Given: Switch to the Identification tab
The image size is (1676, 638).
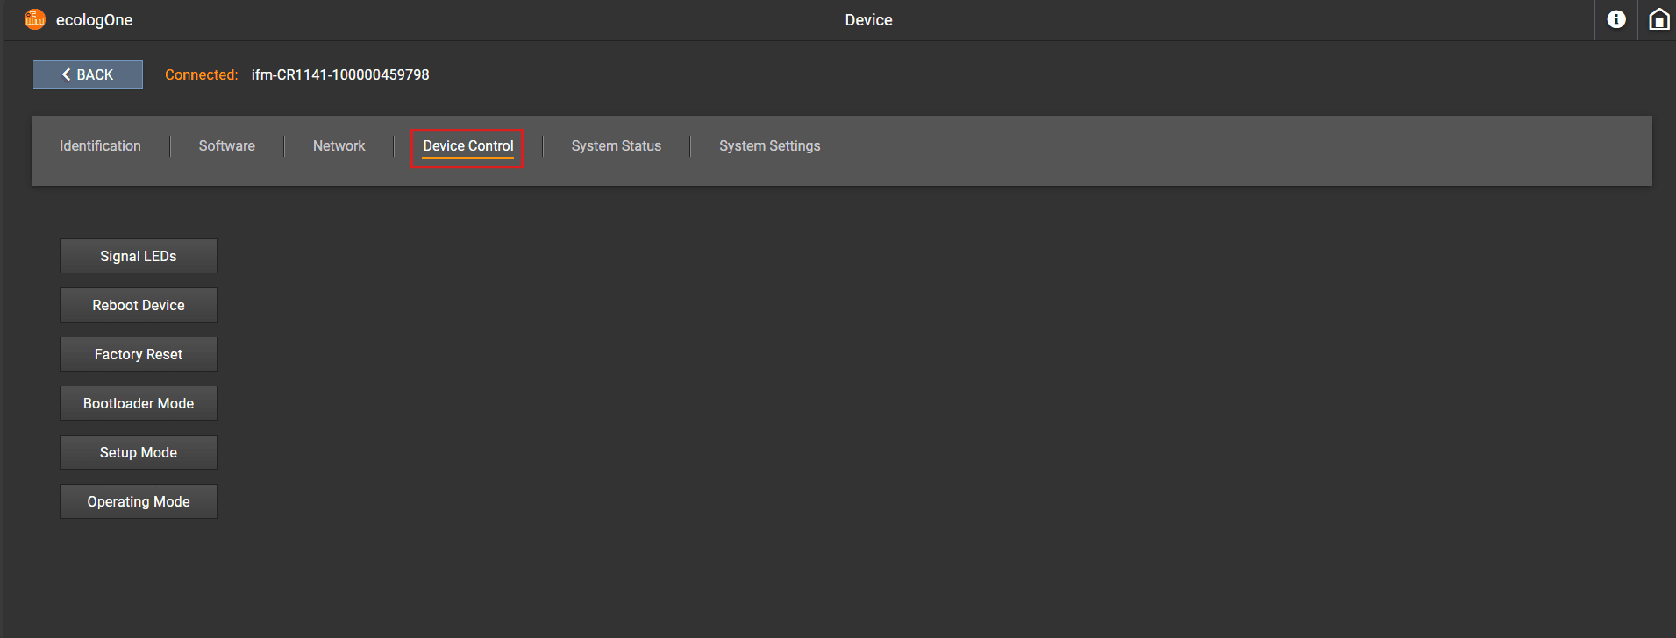Looking at the screenshot, I should pos(100,146).
